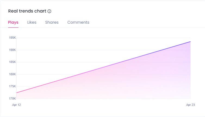The image size is (205, 117).
Task: Switch to the Plays tab
Action: click(x=13, y=22)
